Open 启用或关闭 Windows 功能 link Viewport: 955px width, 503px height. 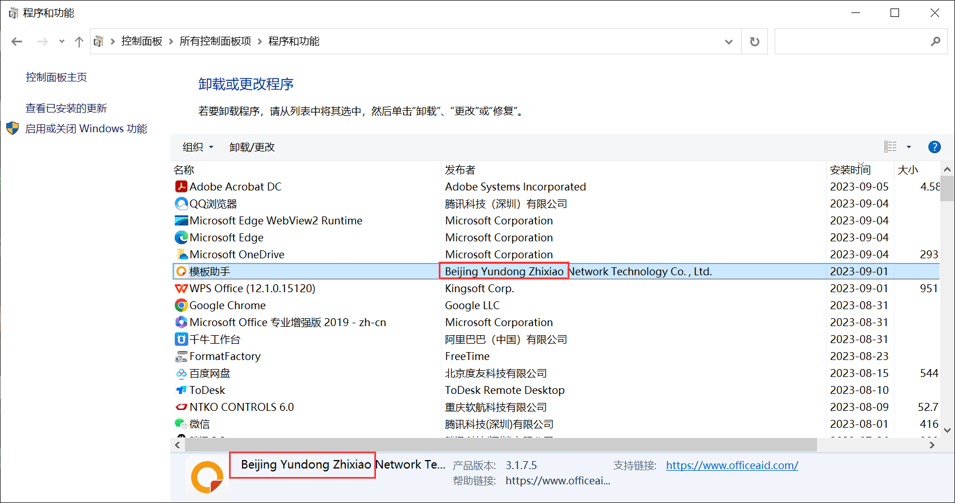pyautogui.click(x=86, y=128)
